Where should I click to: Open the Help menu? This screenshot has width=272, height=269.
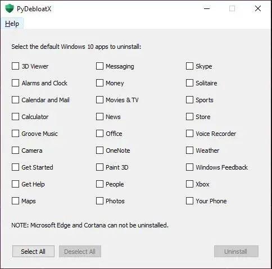12,24
